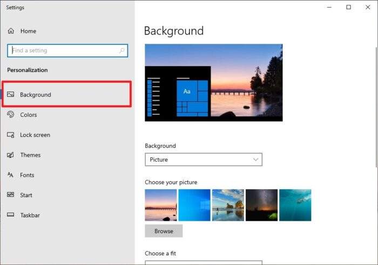Click the Taskbar icon in sidebar
This screenshot has height=265, width=378.
(11, 214)
